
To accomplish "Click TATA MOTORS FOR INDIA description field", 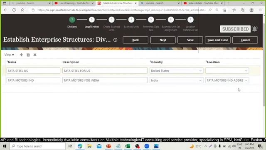I will click(x=105, y=80).
